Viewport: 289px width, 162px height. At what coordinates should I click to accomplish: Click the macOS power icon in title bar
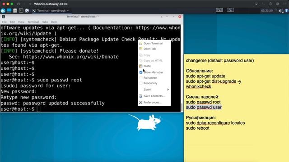(19, 4)
